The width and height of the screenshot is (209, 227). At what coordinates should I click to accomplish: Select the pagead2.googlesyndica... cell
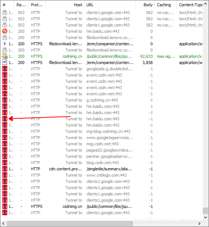click(x=109, y=150)
